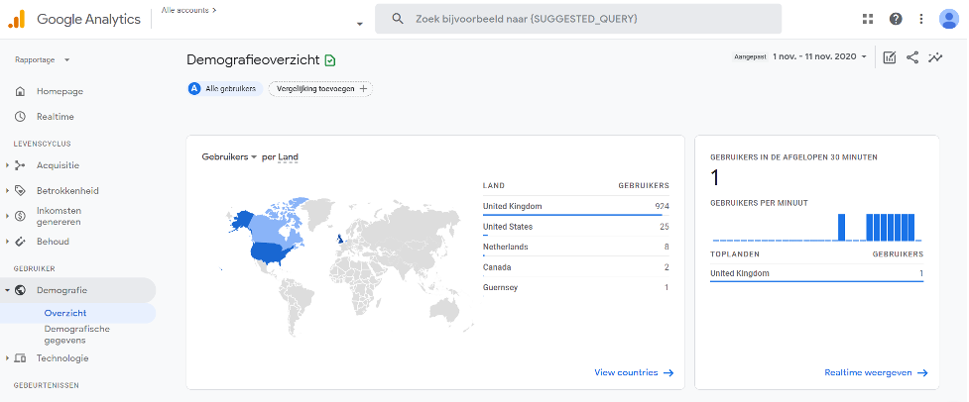Viewport: 969px width, 402px height.
Task: Open the Alle accounts selector dropdown arrow
Action: tap(359, 24)
